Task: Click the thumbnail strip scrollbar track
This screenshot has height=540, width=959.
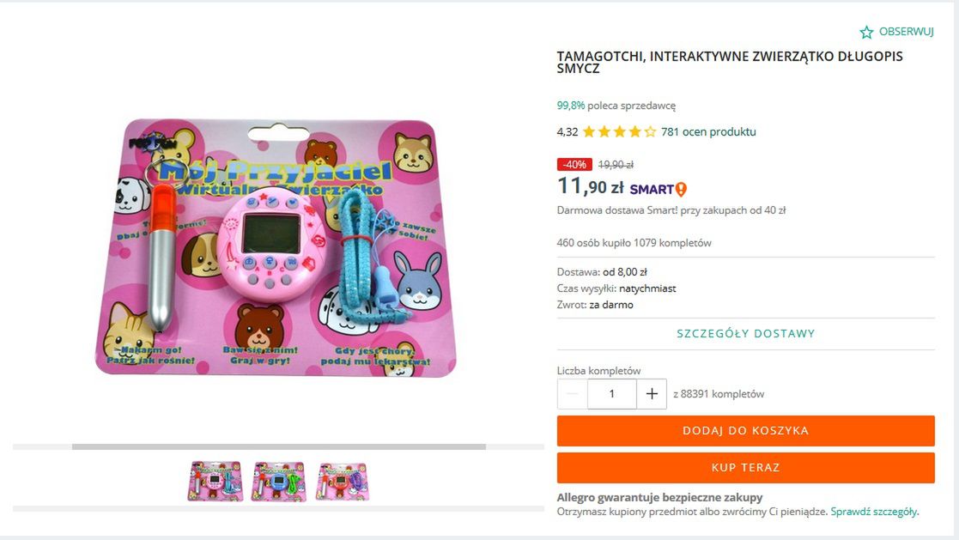Action: (x=279, y=509)
